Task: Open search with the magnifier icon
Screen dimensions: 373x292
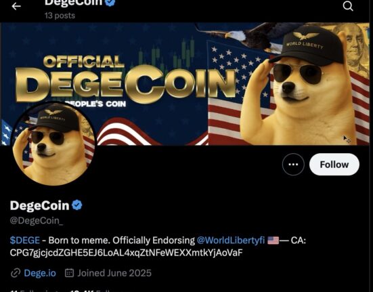Action: 348,5
